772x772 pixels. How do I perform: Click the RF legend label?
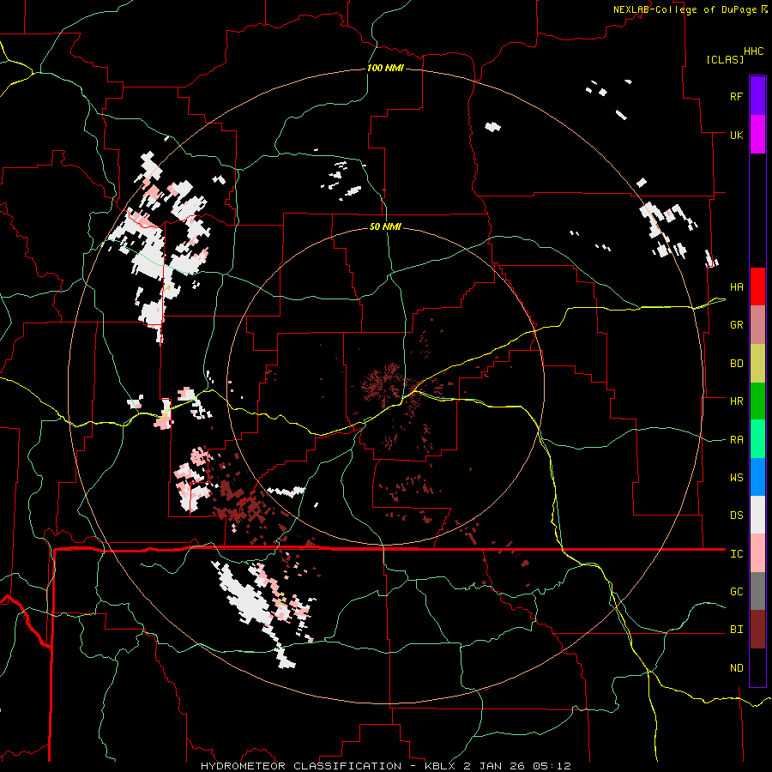click(736, 96)
